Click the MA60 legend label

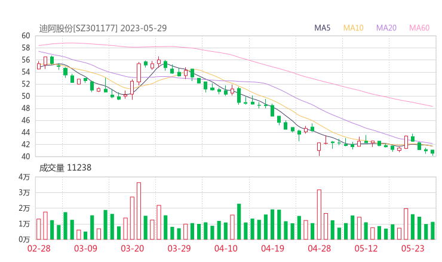coord(419,28)
